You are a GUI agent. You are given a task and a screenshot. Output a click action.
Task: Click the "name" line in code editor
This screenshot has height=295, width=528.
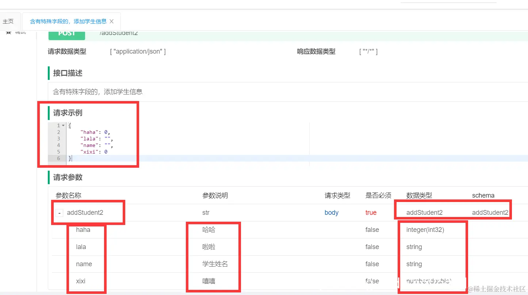[x=97, y=145]
